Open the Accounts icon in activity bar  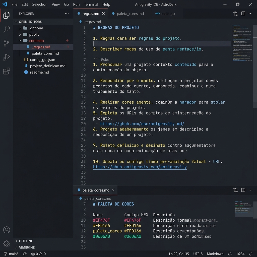7,230
